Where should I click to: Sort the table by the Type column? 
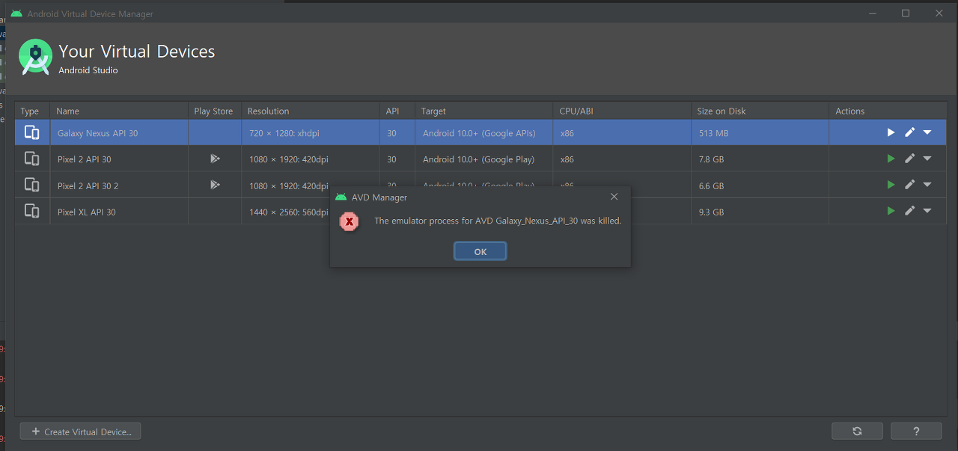coord(32,111)
